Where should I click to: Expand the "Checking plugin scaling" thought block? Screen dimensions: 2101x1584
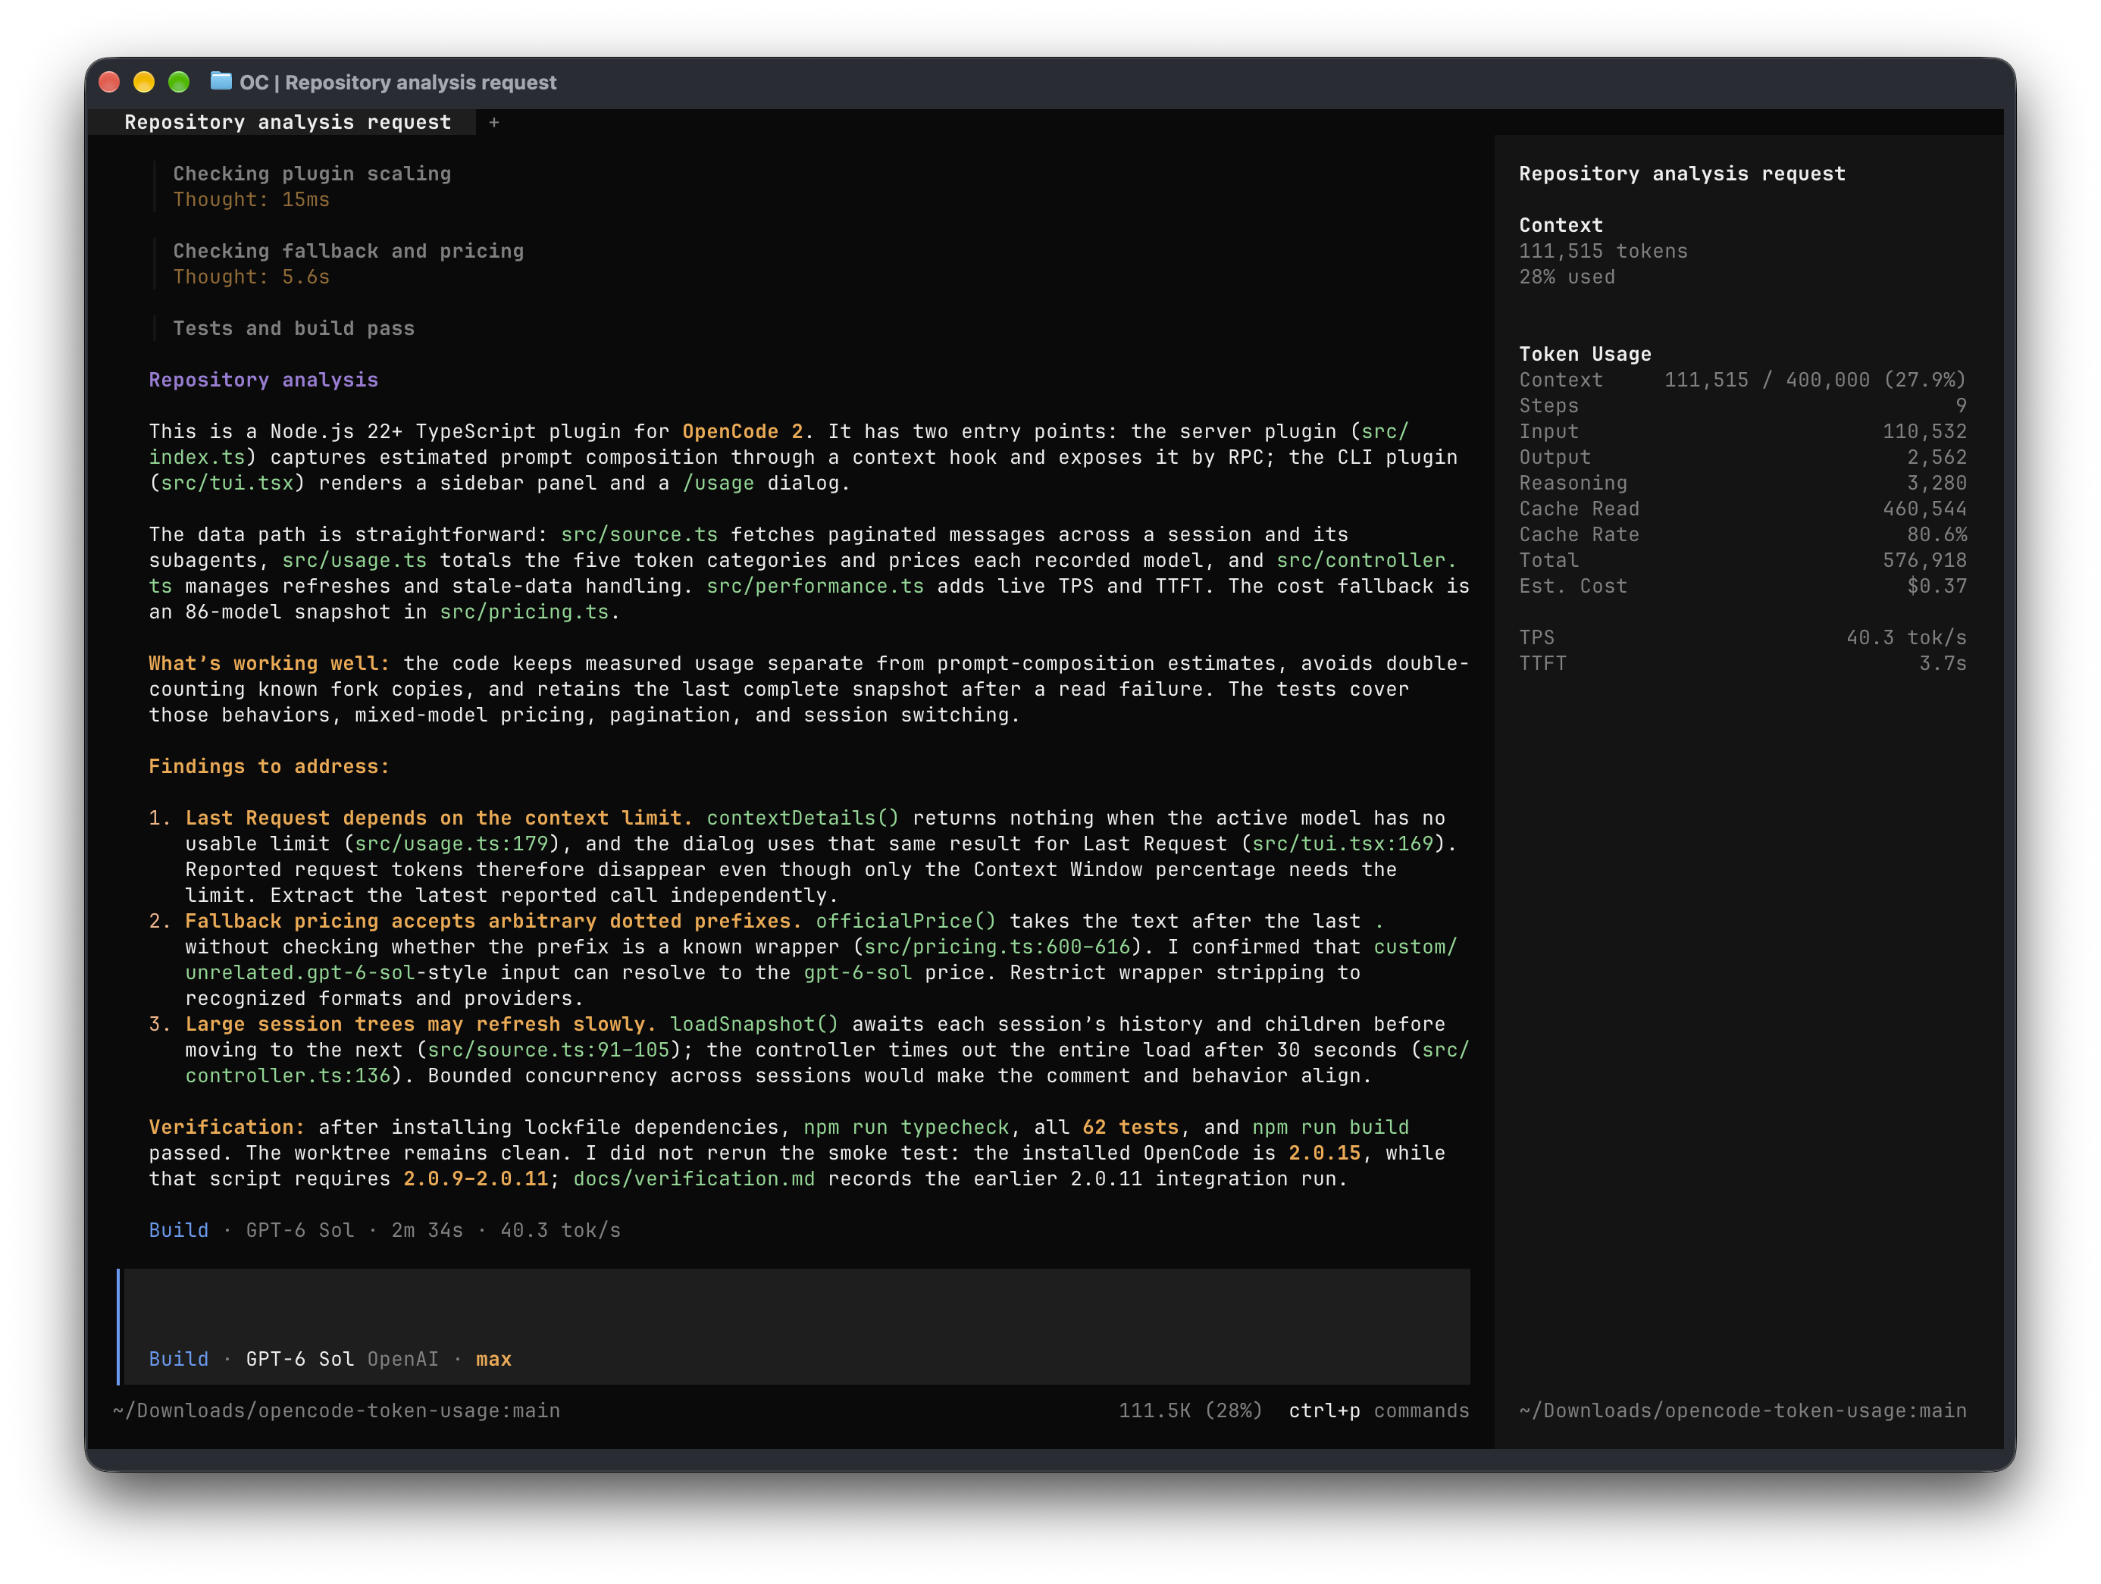point(312,174)
